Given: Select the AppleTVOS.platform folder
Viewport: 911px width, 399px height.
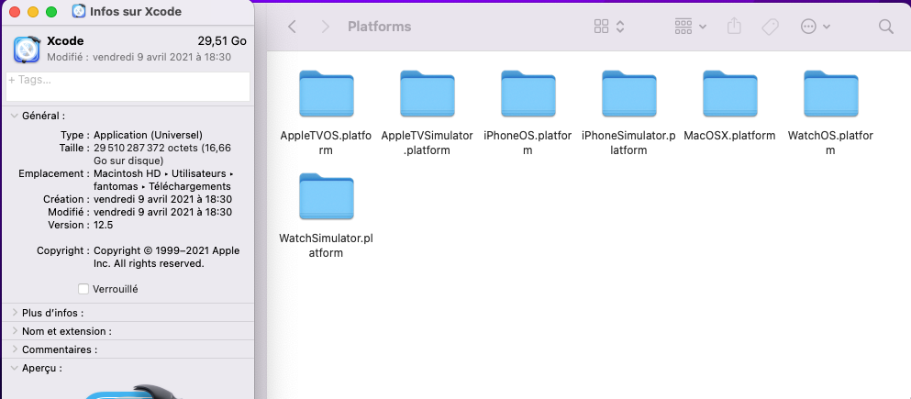Looking at the screenshot, I should coord(326,94).
